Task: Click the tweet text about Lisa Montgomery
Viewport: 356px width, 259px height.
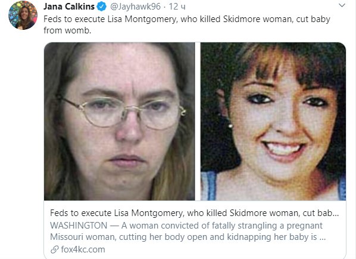Action: (x=186, y=24)
